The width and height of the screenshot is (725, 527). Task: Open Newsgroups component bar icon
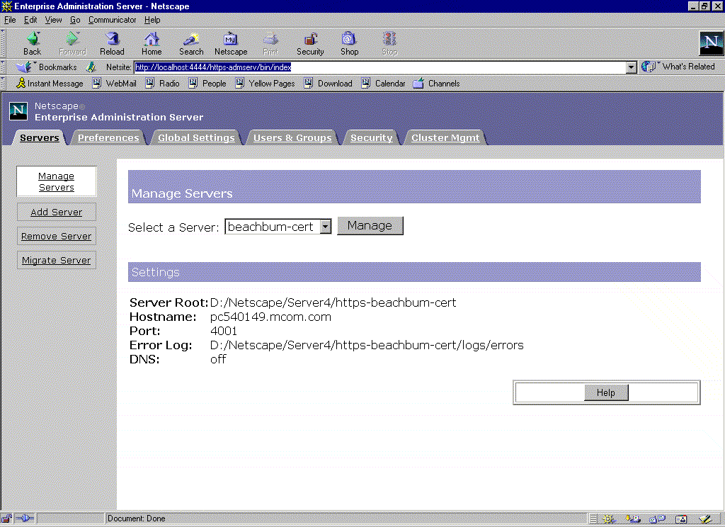tap(657, 519)
